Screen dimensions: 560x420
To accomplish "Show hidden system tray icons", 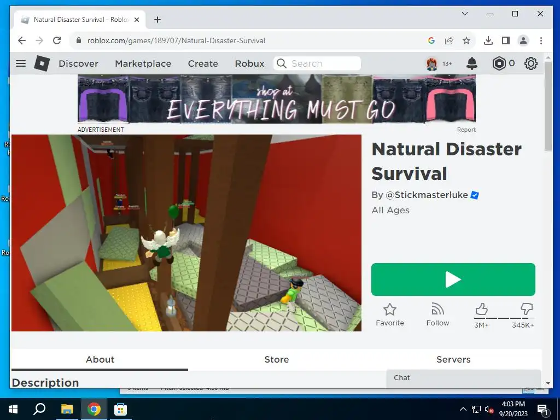I will pos(463,409).
